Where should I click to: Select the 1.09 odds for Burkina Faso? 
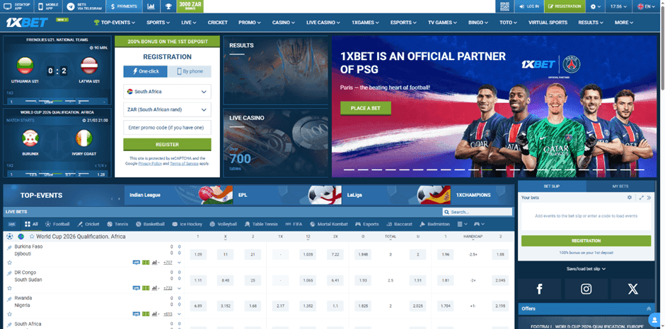click(x=198, y=254)
